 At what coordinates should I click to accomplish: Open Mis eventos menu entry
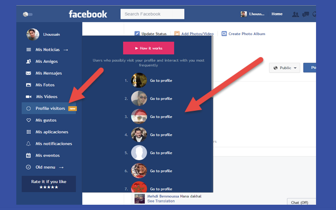point(48,155)
